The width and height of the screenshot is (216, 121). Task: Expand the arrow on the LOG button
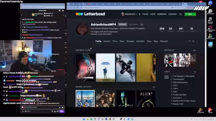point(194,14)
